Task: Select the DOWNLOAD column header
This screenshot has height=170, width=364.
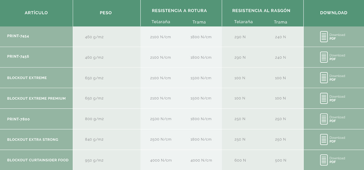Action: [x=334, y=13]
